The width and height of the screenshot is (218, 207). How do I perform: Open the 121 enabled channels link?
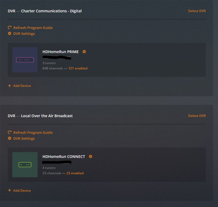(x=78, y=68)
